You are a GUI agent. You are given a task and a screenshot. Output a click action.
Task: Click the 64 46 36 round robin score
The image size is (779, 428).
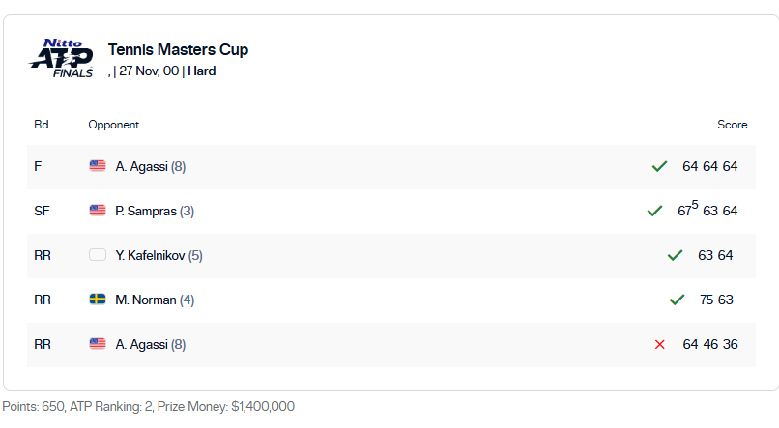pyautogui.click(x=710, y=344)
